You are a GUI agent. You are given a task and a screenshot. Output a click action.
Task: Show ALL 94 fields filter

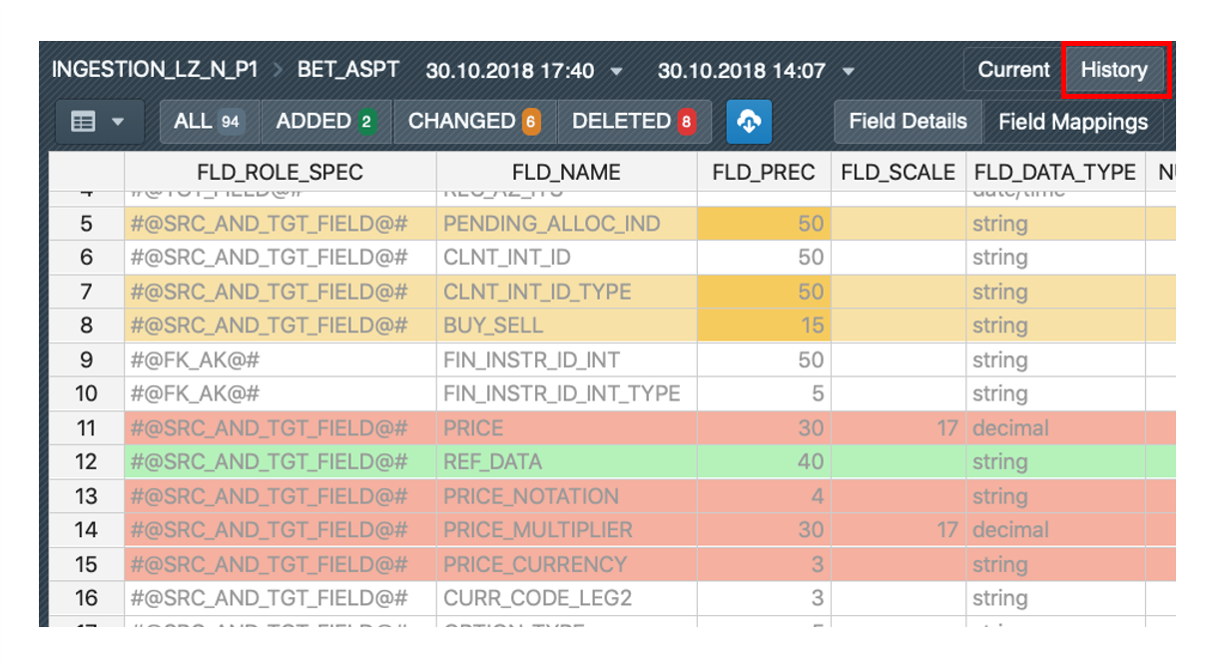(x=209, y=122)
